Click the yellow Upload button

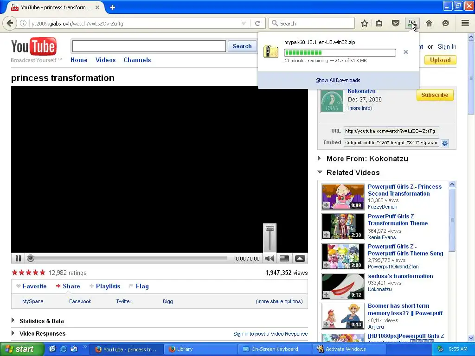(x=440, y=60)
